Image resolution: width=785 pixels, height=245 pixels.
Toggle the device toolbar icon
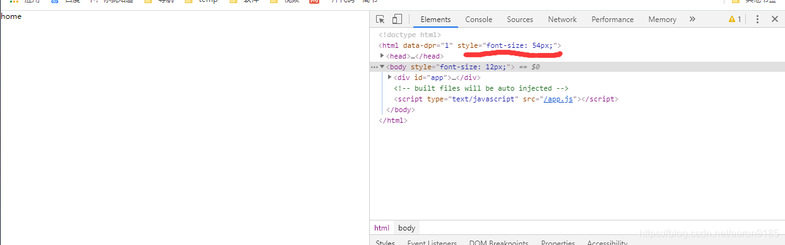[397, 20]
